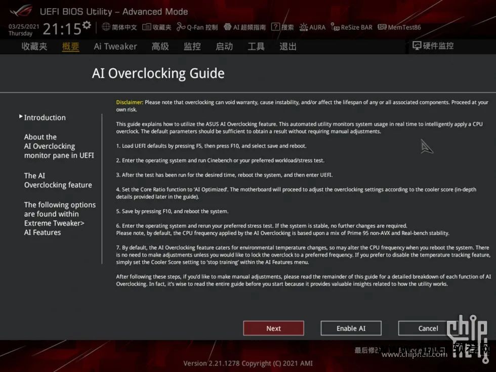Click the UEFI BIOS Utility title text
This screenshot has width=496, height=372.
pos(113,12)
